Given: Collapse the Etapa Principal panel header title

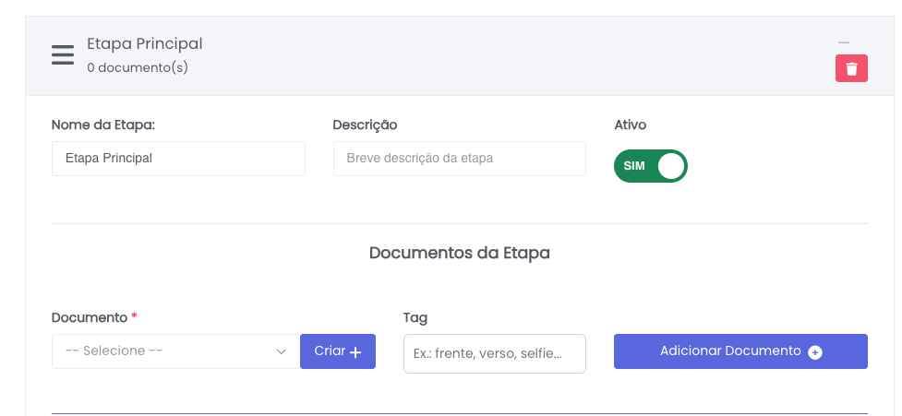Looking at the screenshot, I should tap(144, 43).
